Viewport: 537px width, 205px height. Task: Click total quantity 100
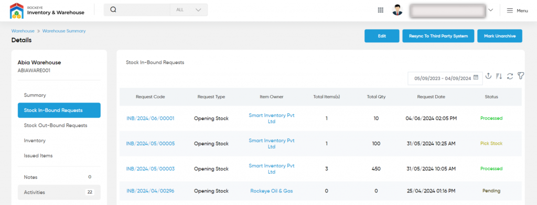click(376, 143)
